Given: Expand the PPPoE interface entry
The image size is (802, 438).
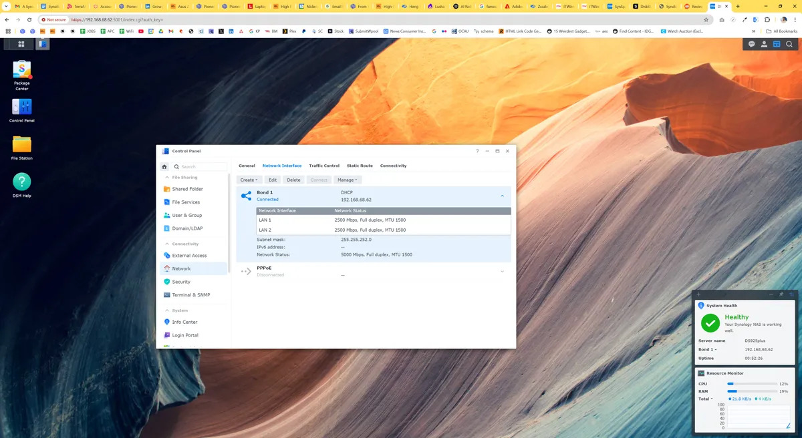Looking at the screenshot, I should click(502, 271).
